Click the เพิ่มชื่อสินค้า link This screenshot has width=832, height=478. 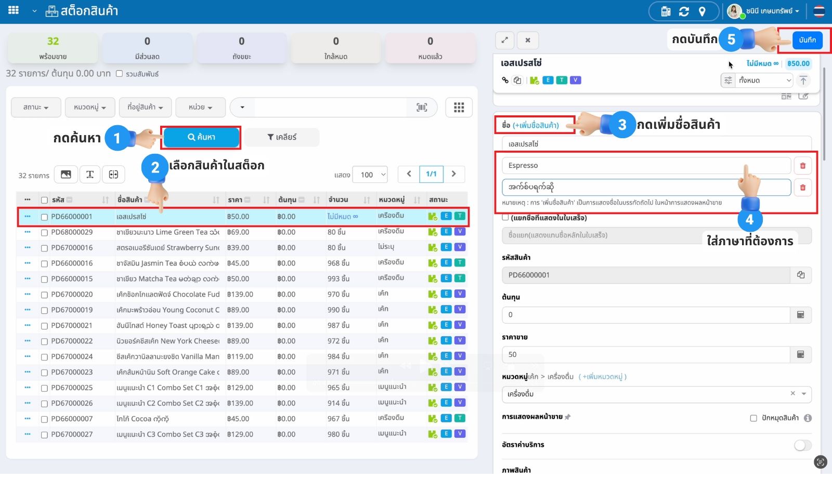pos(536,125)
